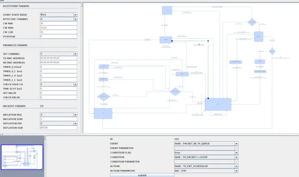Image resolution: width=299 pixels, height=177 pixels.
Task: Open the ACTION dropdown showing TX_PKT_SCHEDULER
Action: [206, 166]
